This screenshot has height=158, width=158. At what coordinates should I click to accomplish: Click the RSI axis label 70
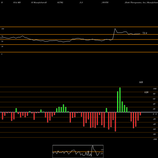click(x=2, y=36)
